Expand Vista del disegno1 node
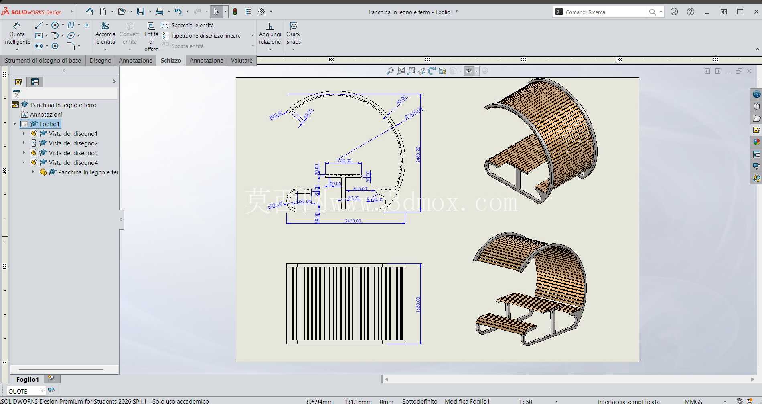This screenshot has height=404, width=762. click(24, 133)
